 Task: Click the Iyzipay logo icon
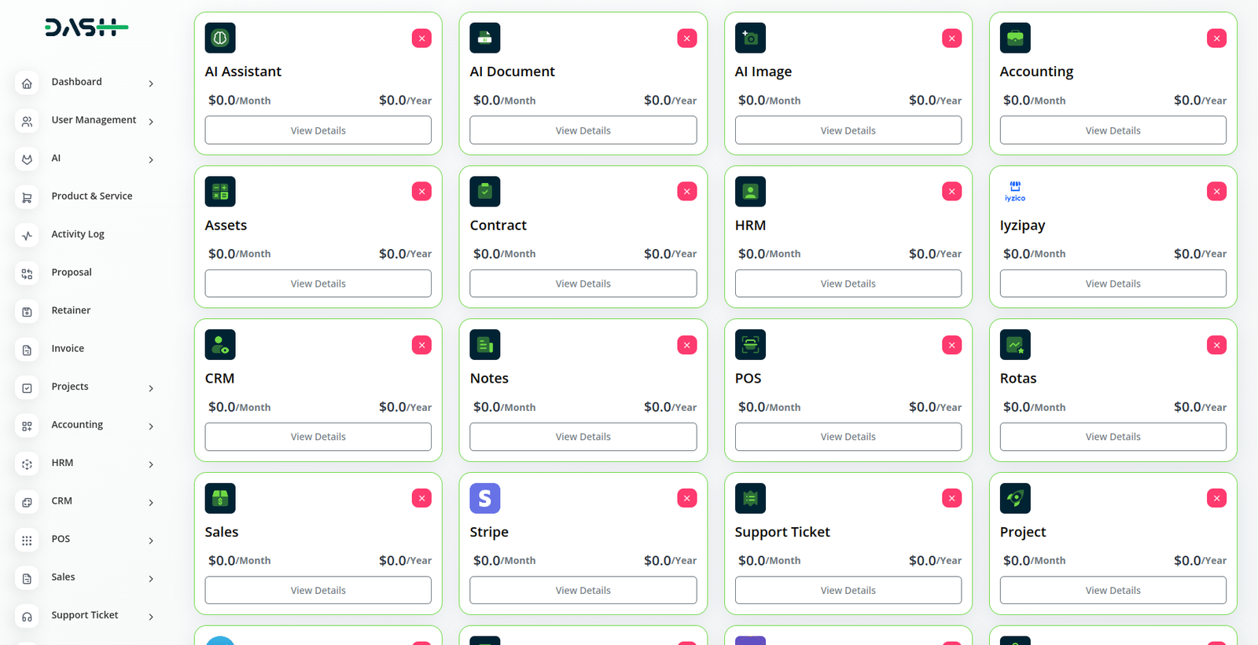tap(1015, 192)
